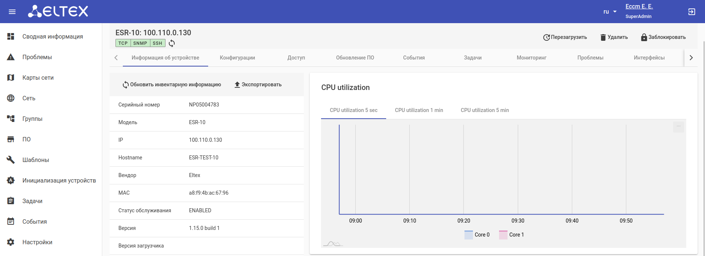This screenshot has width=705, height=256.
Task: Click the network maps icon in sidebar
Action: click(11, 77)
